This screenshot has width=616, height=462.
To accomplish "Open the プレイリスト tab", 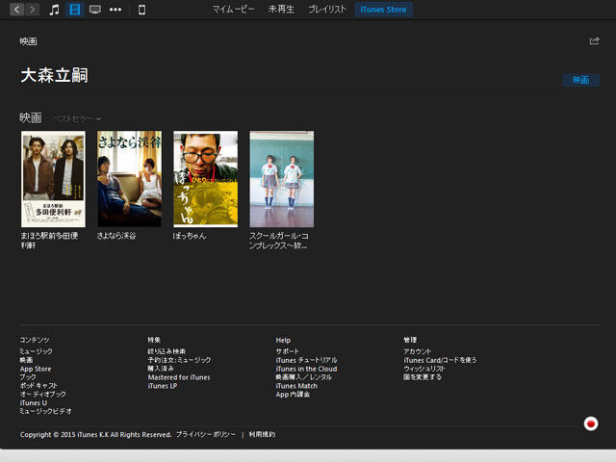I will [x=327, y=10].
